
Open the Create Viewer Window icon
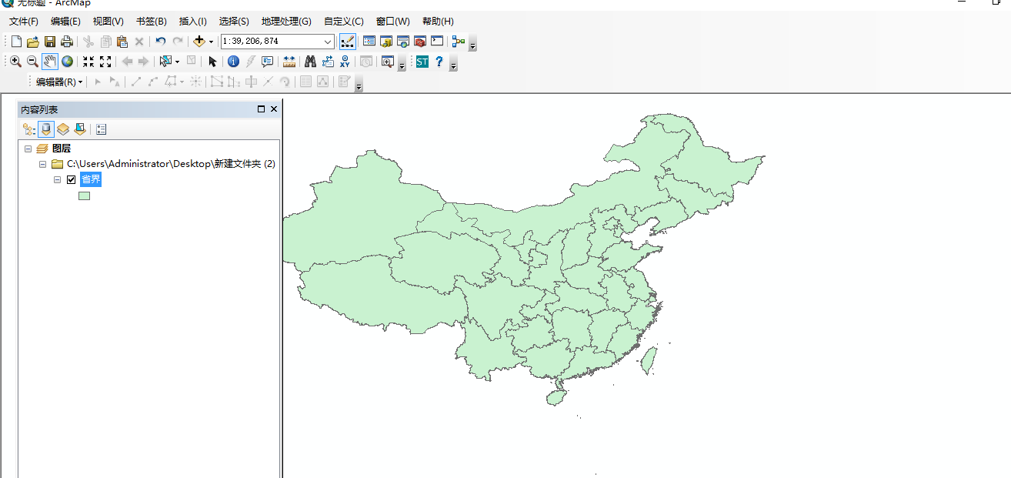point(389,62)
